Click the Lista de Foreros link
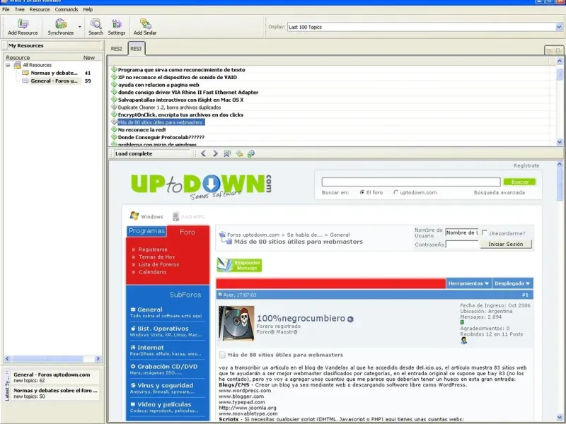The height and width of the screenshot is (424, 566). pyautogui.click(x=158, y=264)
